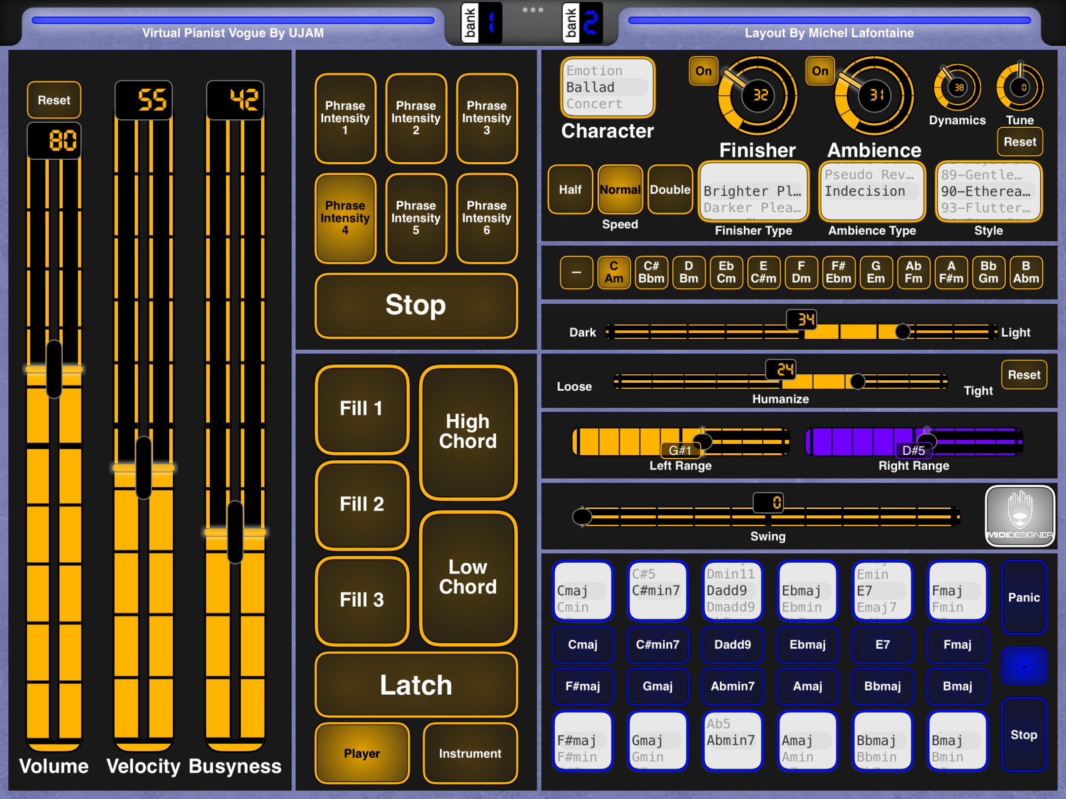Image resolution: width=1066 pixels, height=799 pixels.
Task: Toggle the Latch button
Action: click(417, 685)
